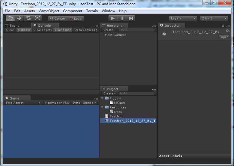Image resolution: width=234 pixels, height=166 pixels.
Task: Select TestJson_2012_12_27_By_T scene icon
Action: (107, 120)
